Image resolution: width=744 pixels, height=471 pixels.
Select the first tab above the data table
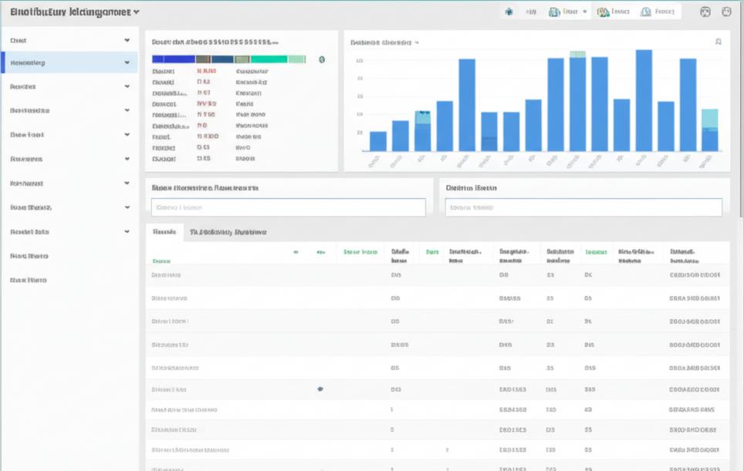[x=164, y=231]
